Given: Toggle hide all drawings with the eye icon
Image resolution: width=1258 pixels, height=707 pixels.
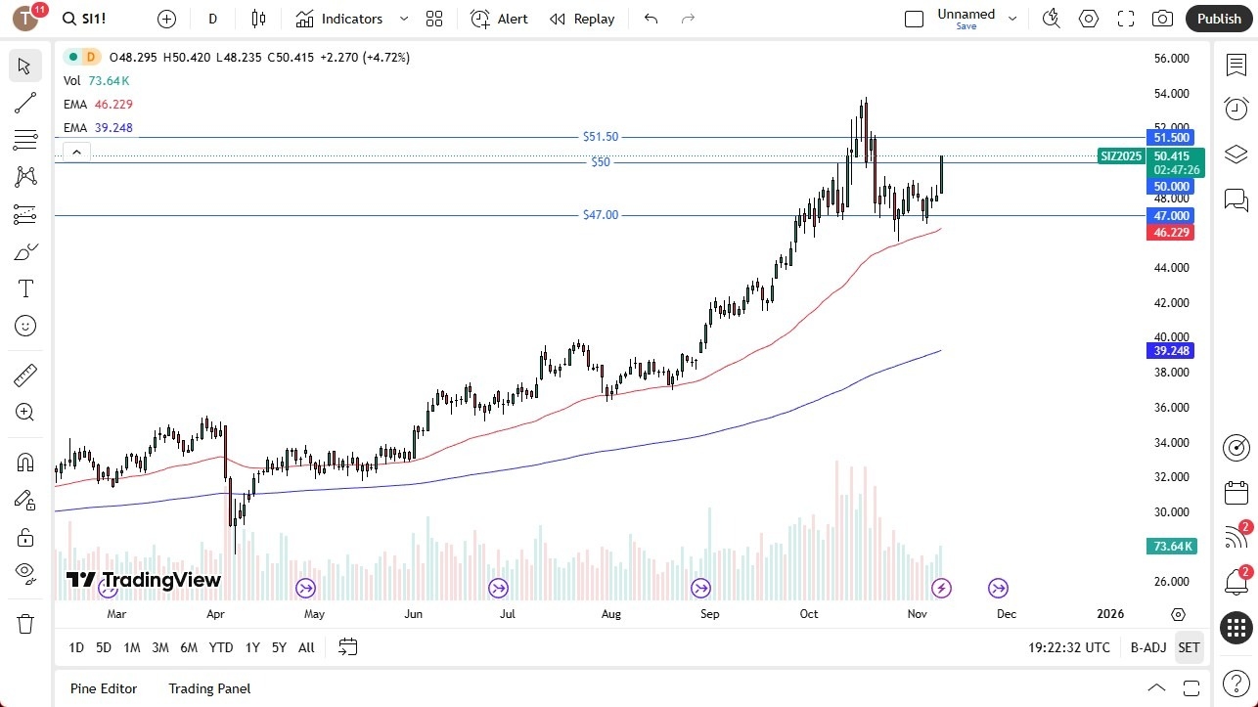Looking at the screenshot, I should click(24, 573).
